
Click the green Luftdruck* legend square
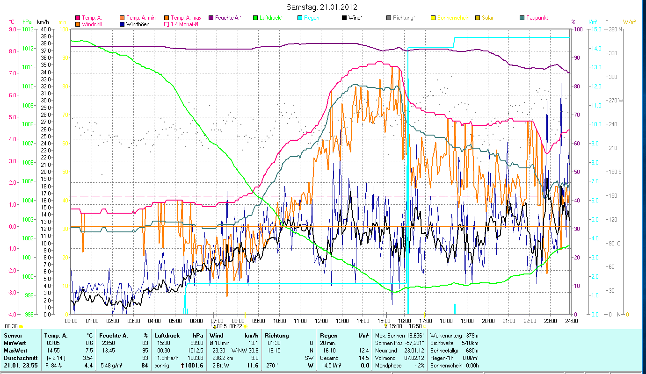coord(255,18)
